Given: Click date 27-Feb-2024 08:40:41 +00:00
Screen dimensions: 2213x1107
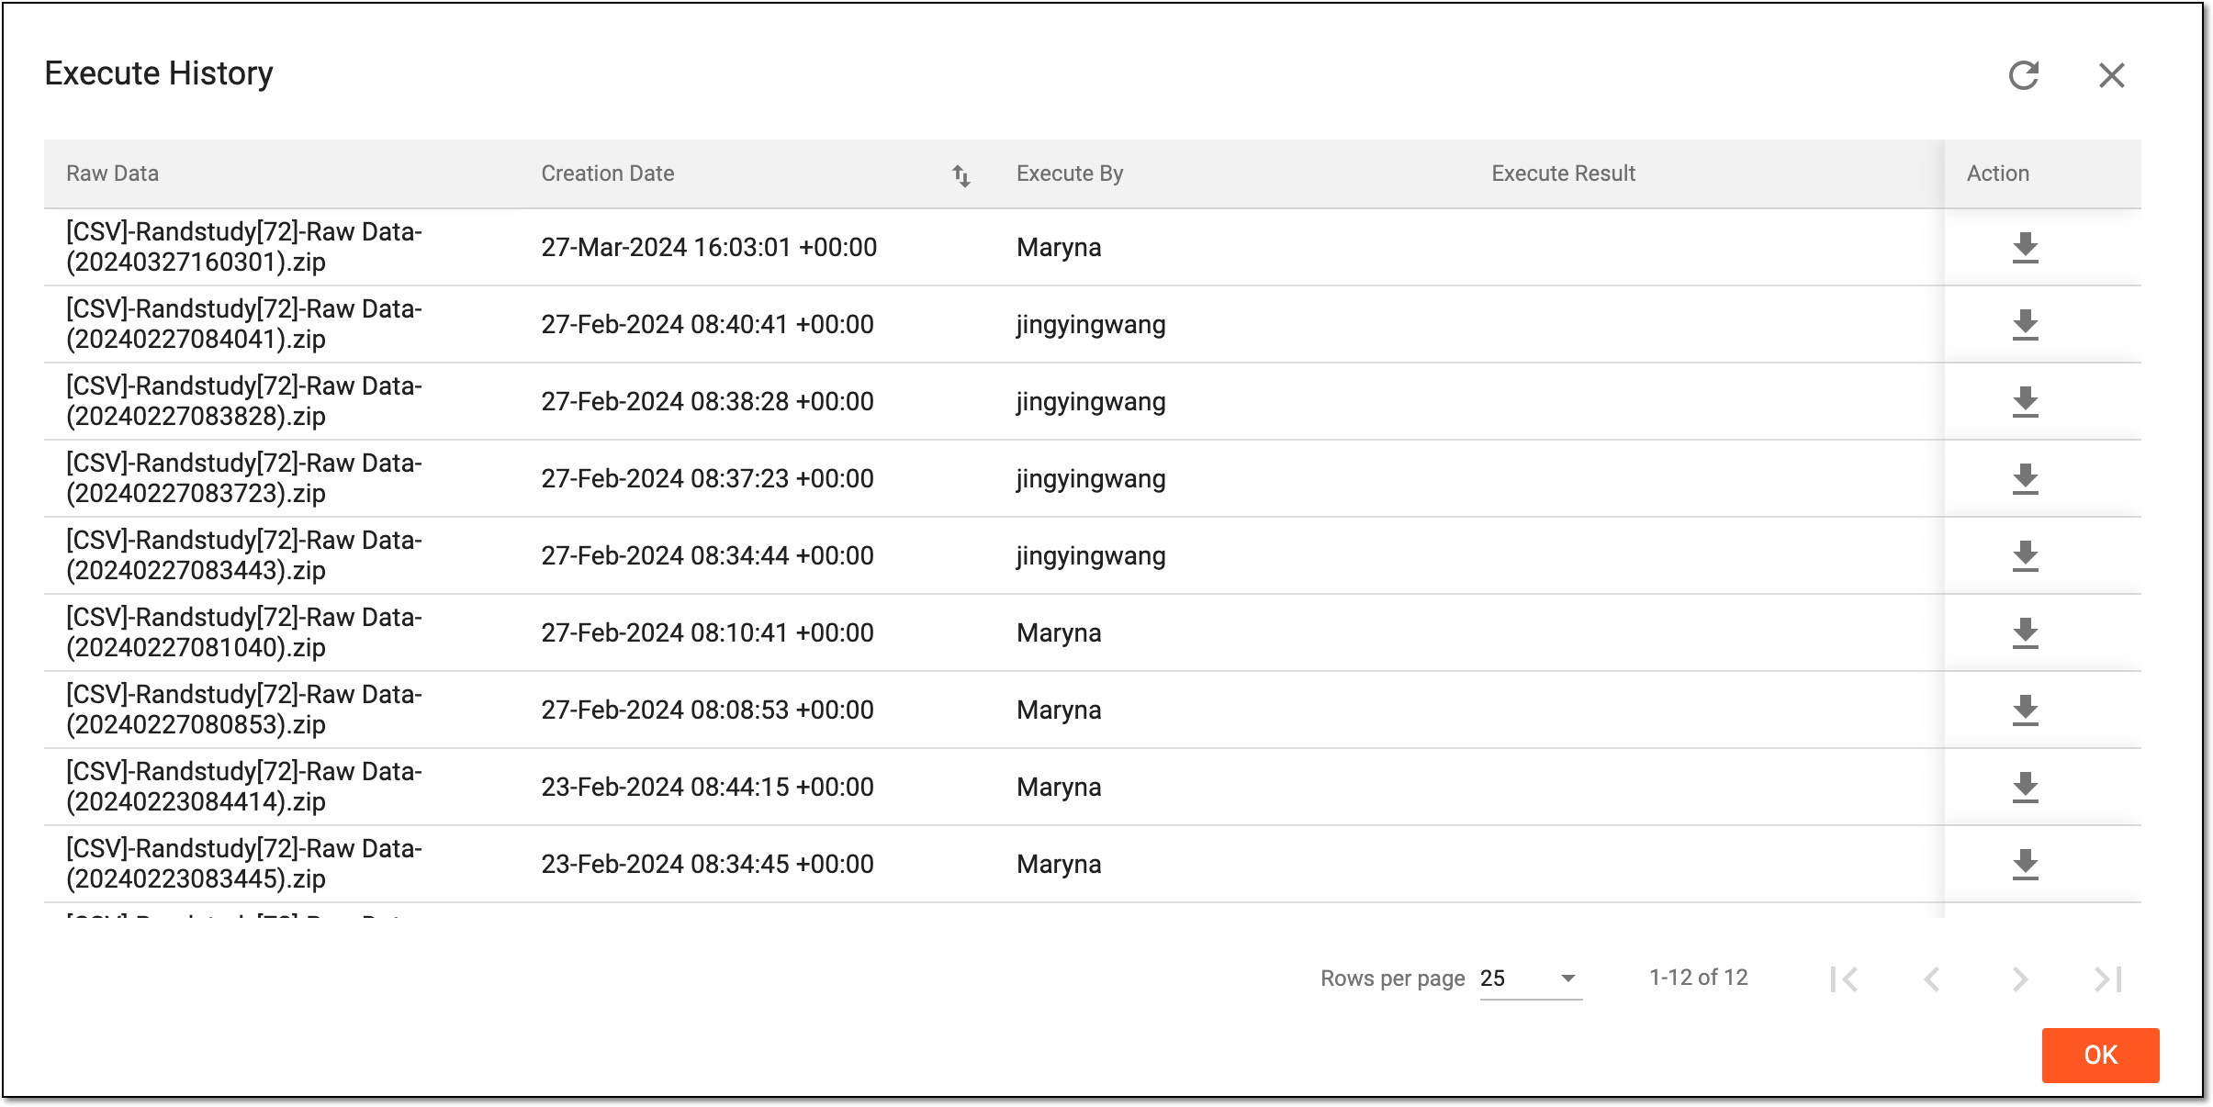Looking at the screenshot, I should (x=707, y=325).
